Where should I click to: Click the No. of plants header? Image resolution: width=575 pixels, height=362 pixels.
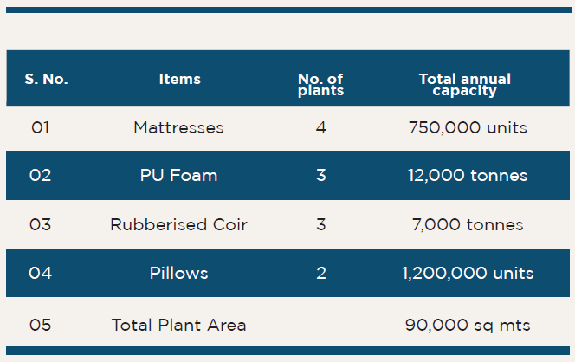(x=321, y=85)
